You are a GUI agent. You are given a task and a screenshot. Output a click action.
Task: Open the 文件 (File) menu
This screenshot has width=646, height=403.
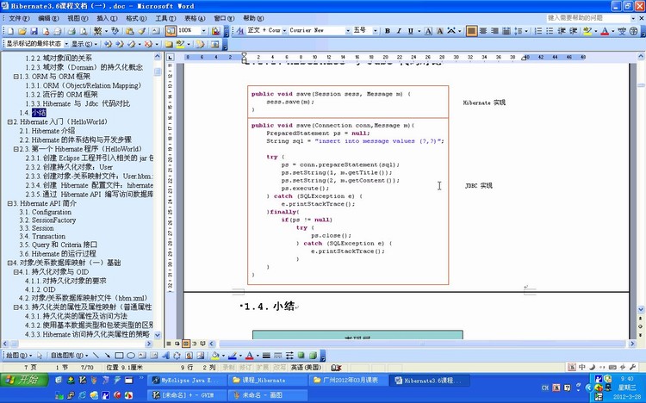pyautogui.click(x=19, y=18)
